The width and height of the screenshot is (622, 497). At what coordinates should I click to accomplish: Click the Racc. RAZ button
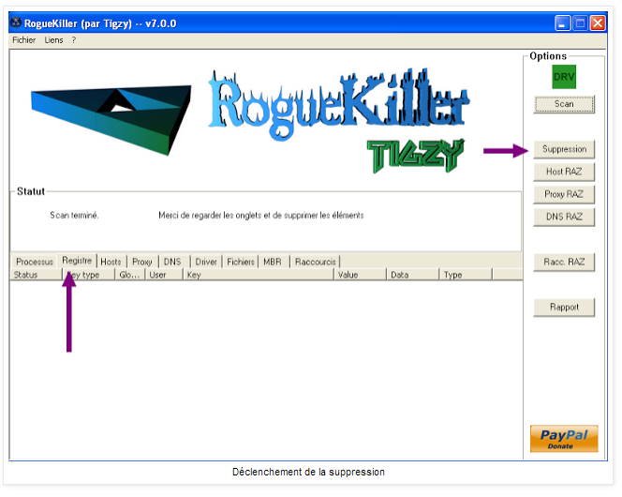click(564, 262)
